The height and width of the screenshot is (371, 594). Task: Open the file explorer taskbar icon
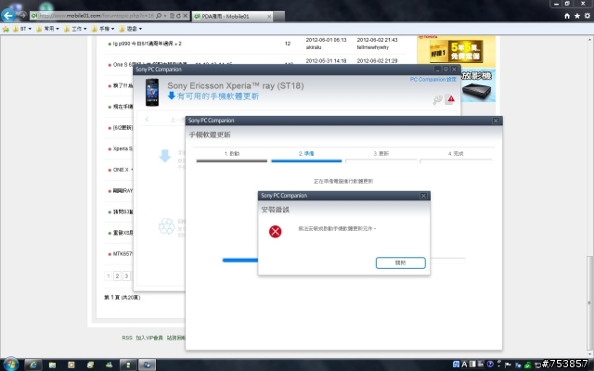[x=52, y=365]
